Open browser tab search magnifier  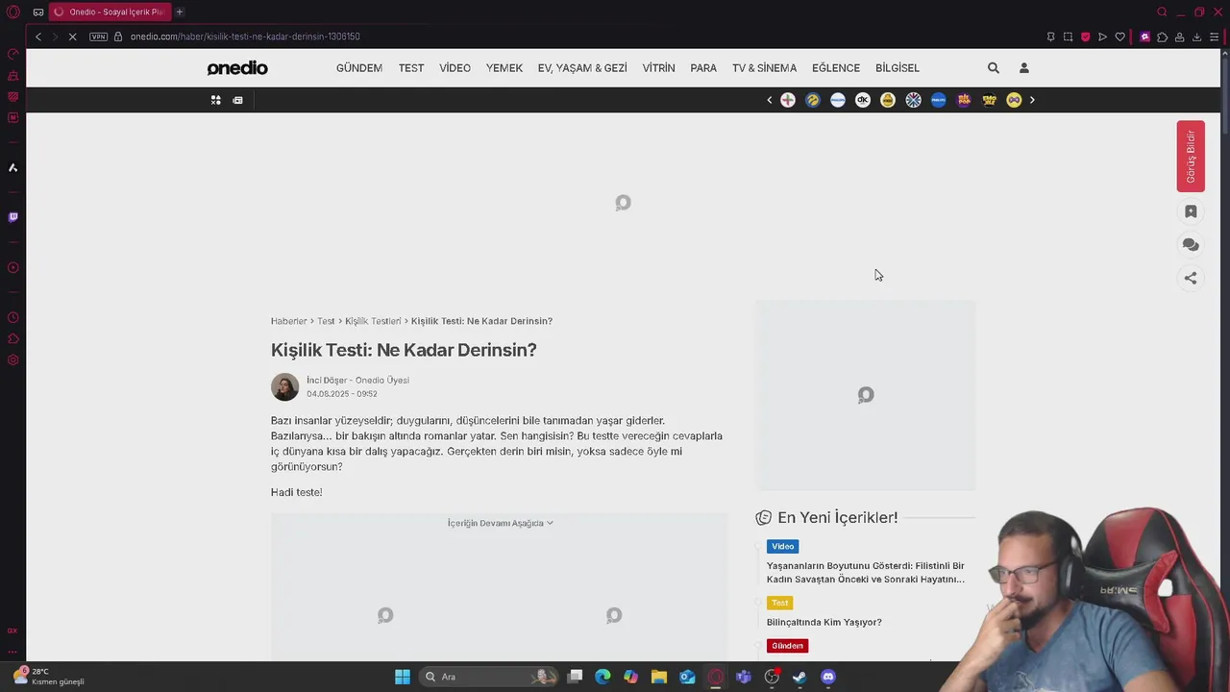(x=1162, y=12)
